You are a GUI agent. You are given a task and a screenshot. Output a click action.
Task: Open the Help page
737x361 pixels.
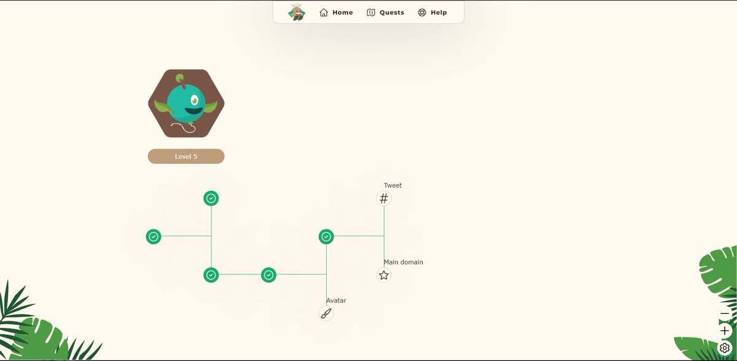pos(432,12)
